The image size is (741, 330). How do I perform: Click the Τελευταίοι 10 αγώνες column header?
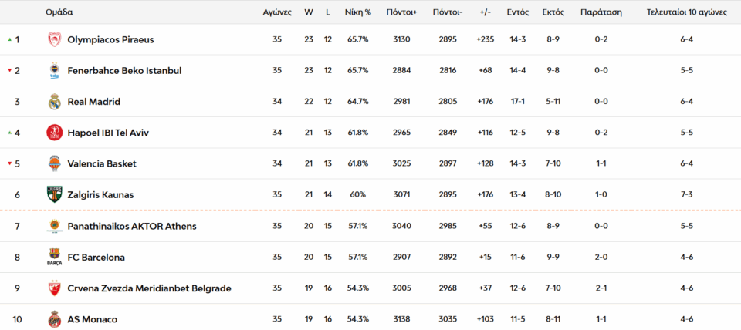pos(686,12)
